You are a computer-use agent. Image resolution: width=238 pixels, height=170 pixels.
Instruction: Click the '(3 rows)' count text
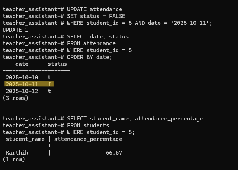coord(15,98)
